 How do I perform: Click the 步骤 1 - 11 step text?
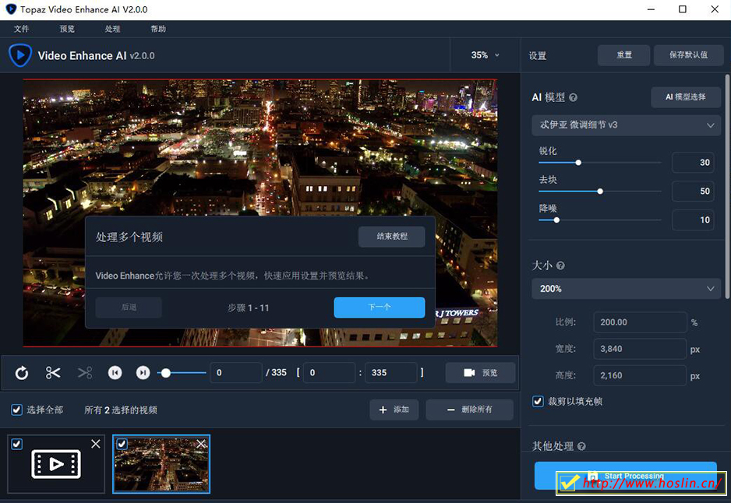[x=248, y=308]
